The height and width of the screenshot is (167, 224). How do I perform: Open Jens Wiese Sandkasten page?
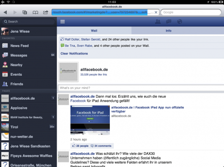tap(28, 146)
